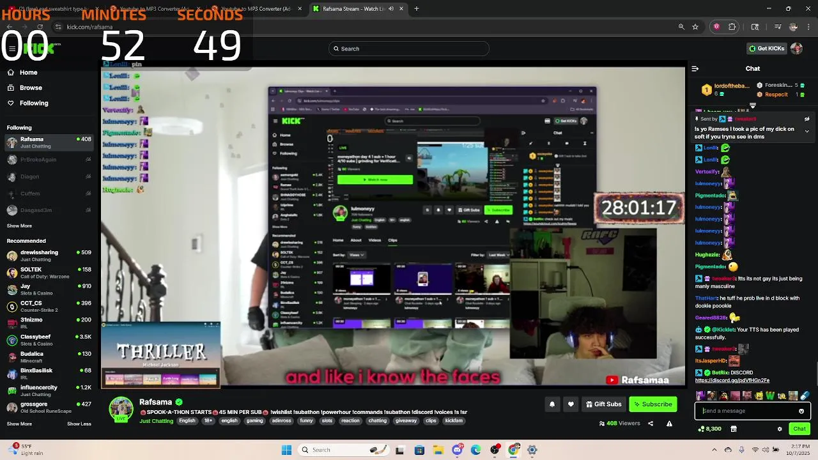This screenshot has height=460, width=818.
Task: Open the Diagon followed channel
Action: click(49, 176)
